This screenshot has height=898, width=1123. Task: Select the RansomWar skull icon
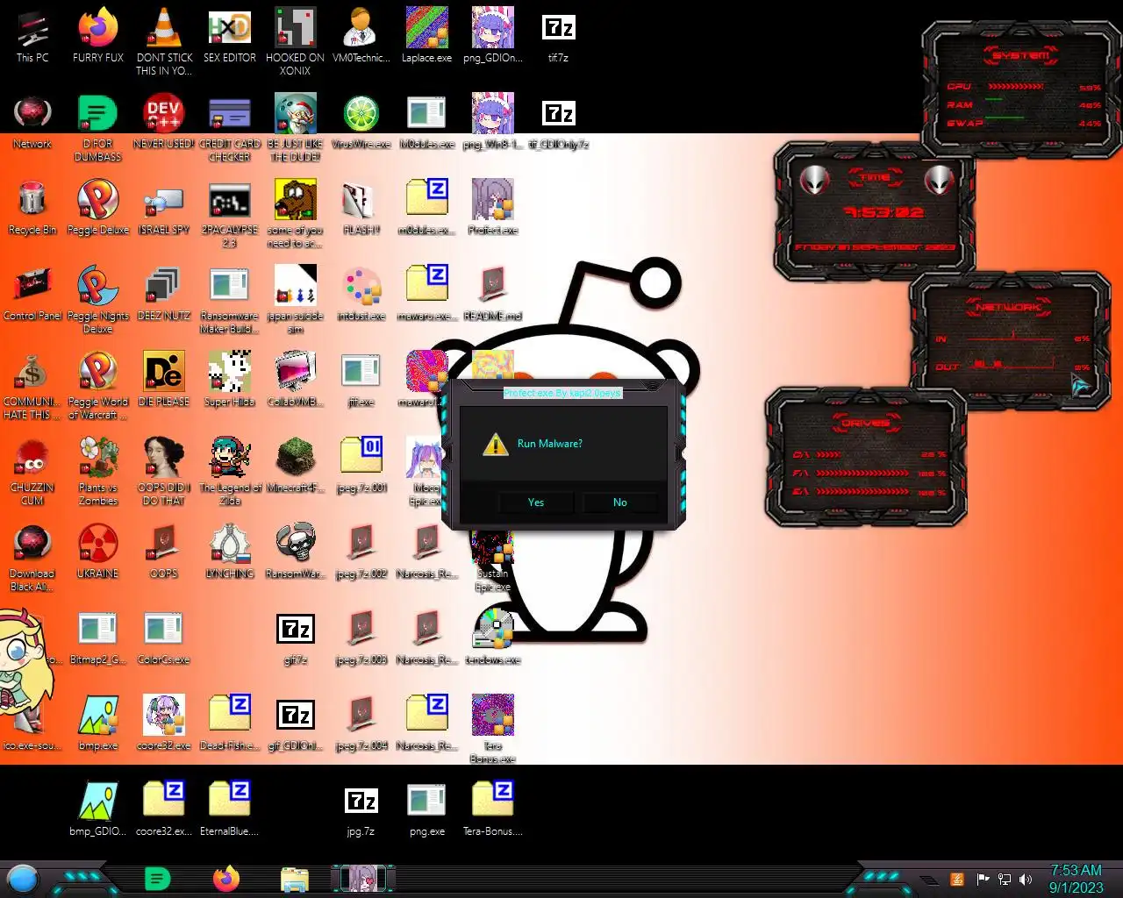click(296, 552)
